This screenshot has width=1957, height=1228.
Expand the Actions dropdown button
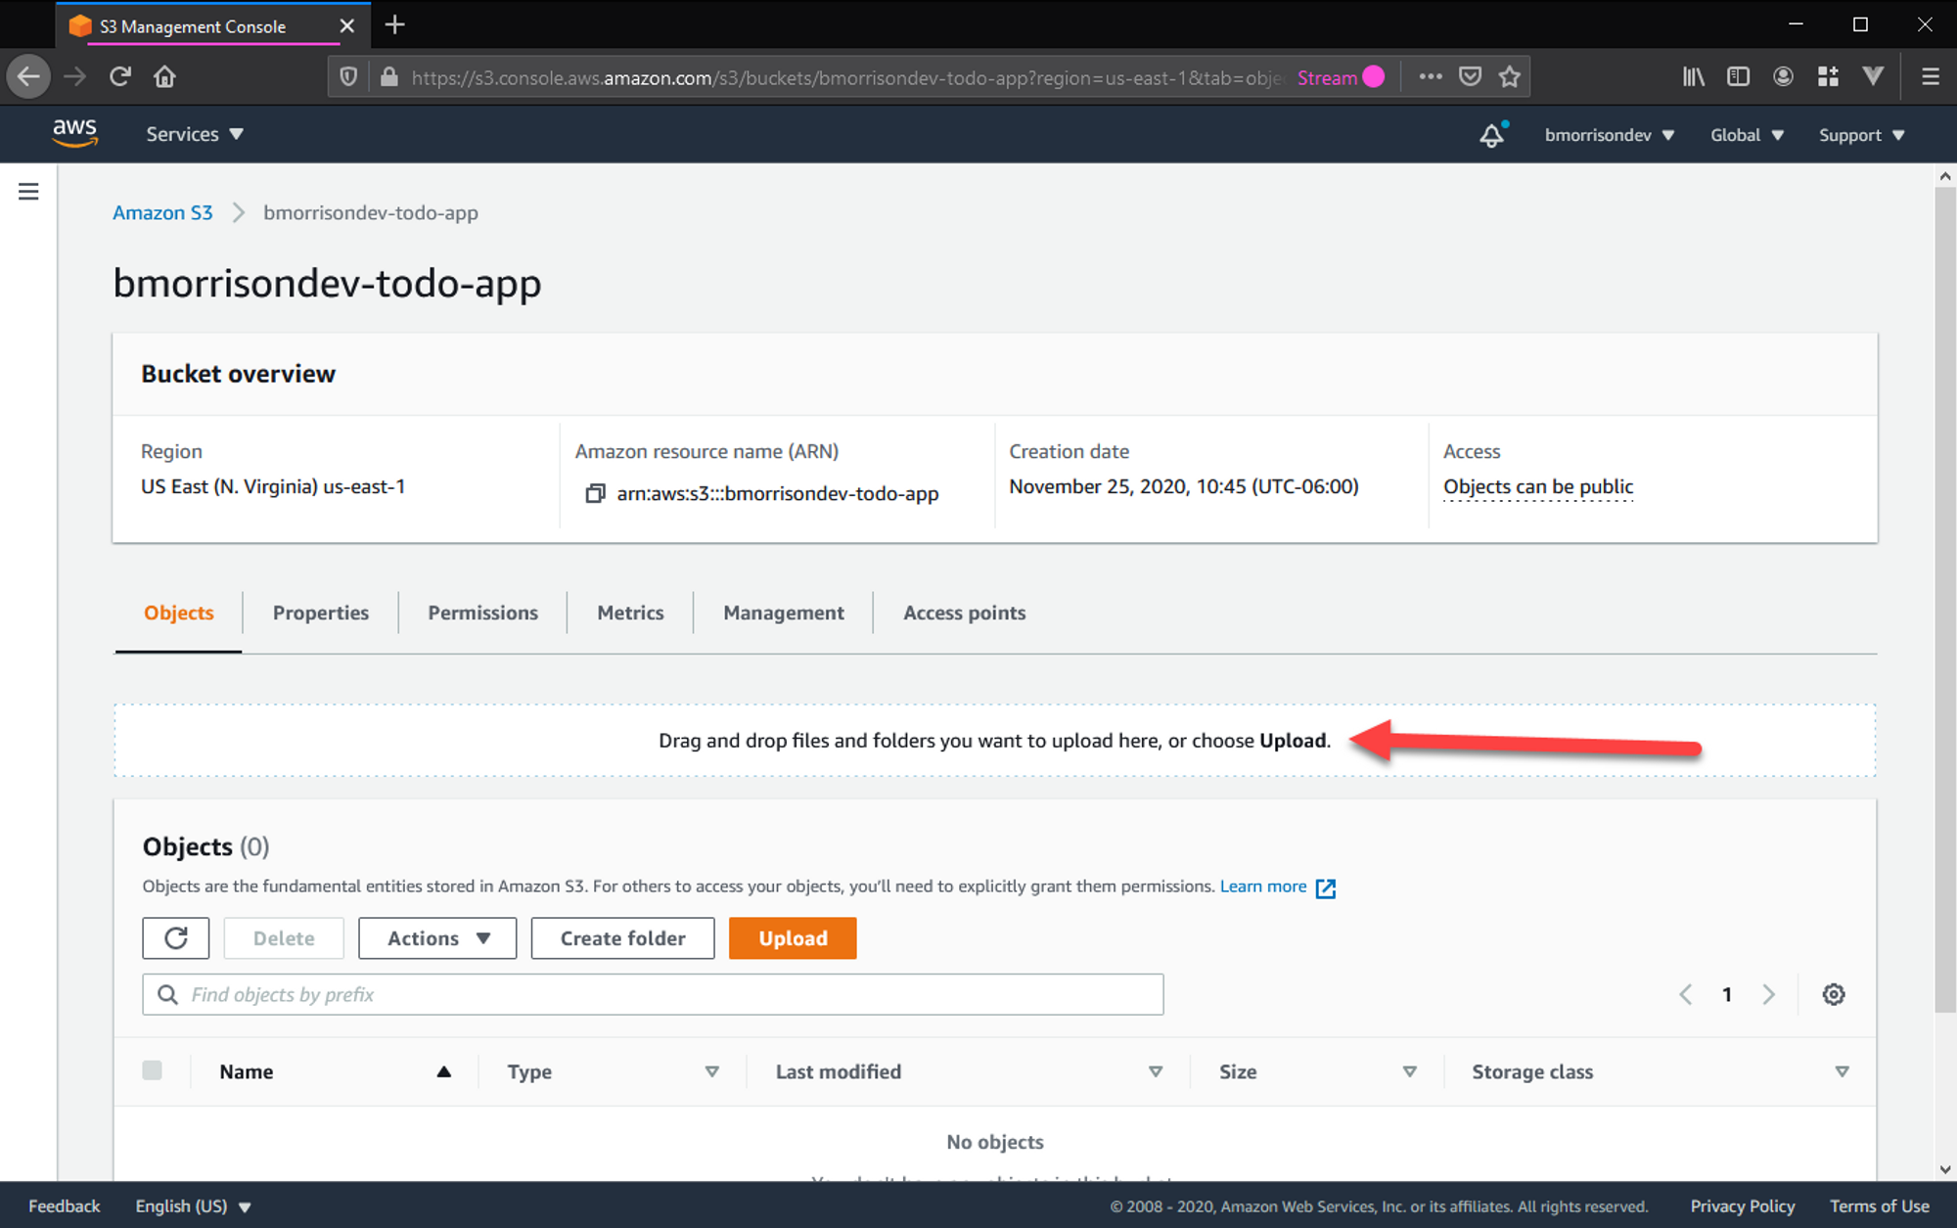437,938
